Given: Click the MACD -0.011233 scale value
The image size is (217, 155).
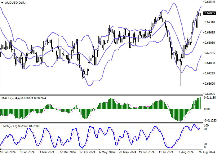Looking at the screenshot, I should [210, 121].
